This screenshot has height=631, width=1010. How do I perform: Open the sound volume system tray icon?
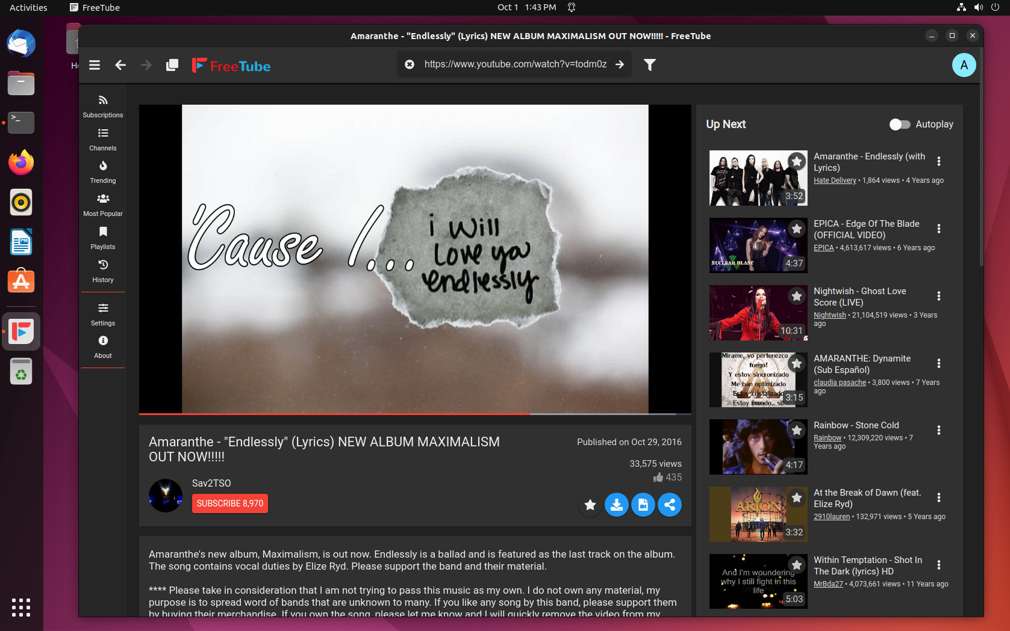click(979, 7)
